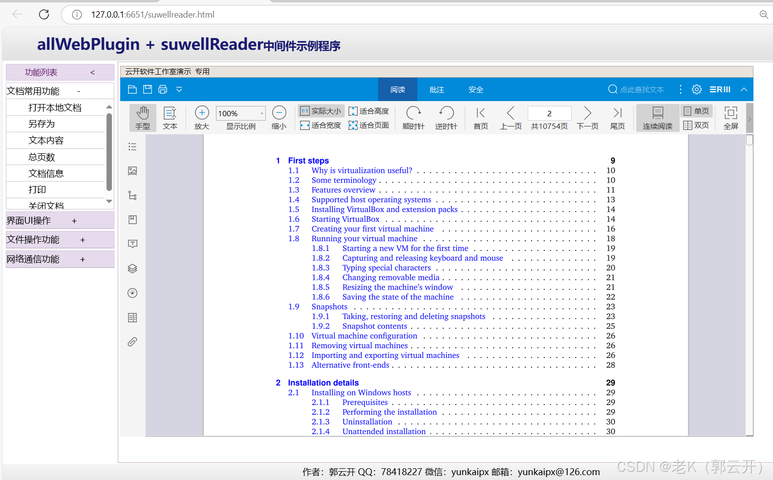Click the printer icon in blue toolbar

tap(163, 89)
